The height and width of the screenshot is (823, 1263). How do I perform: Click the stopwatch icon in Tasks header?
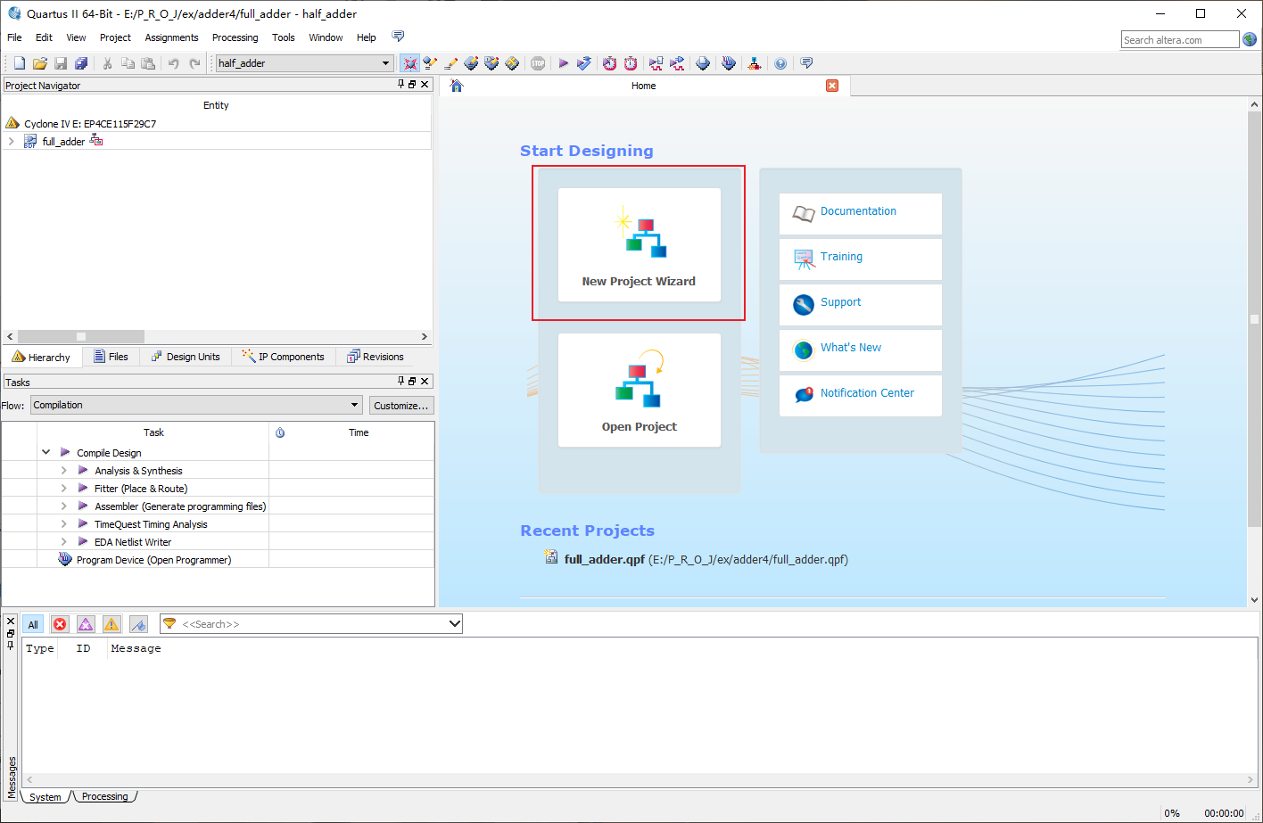[280, 432]
